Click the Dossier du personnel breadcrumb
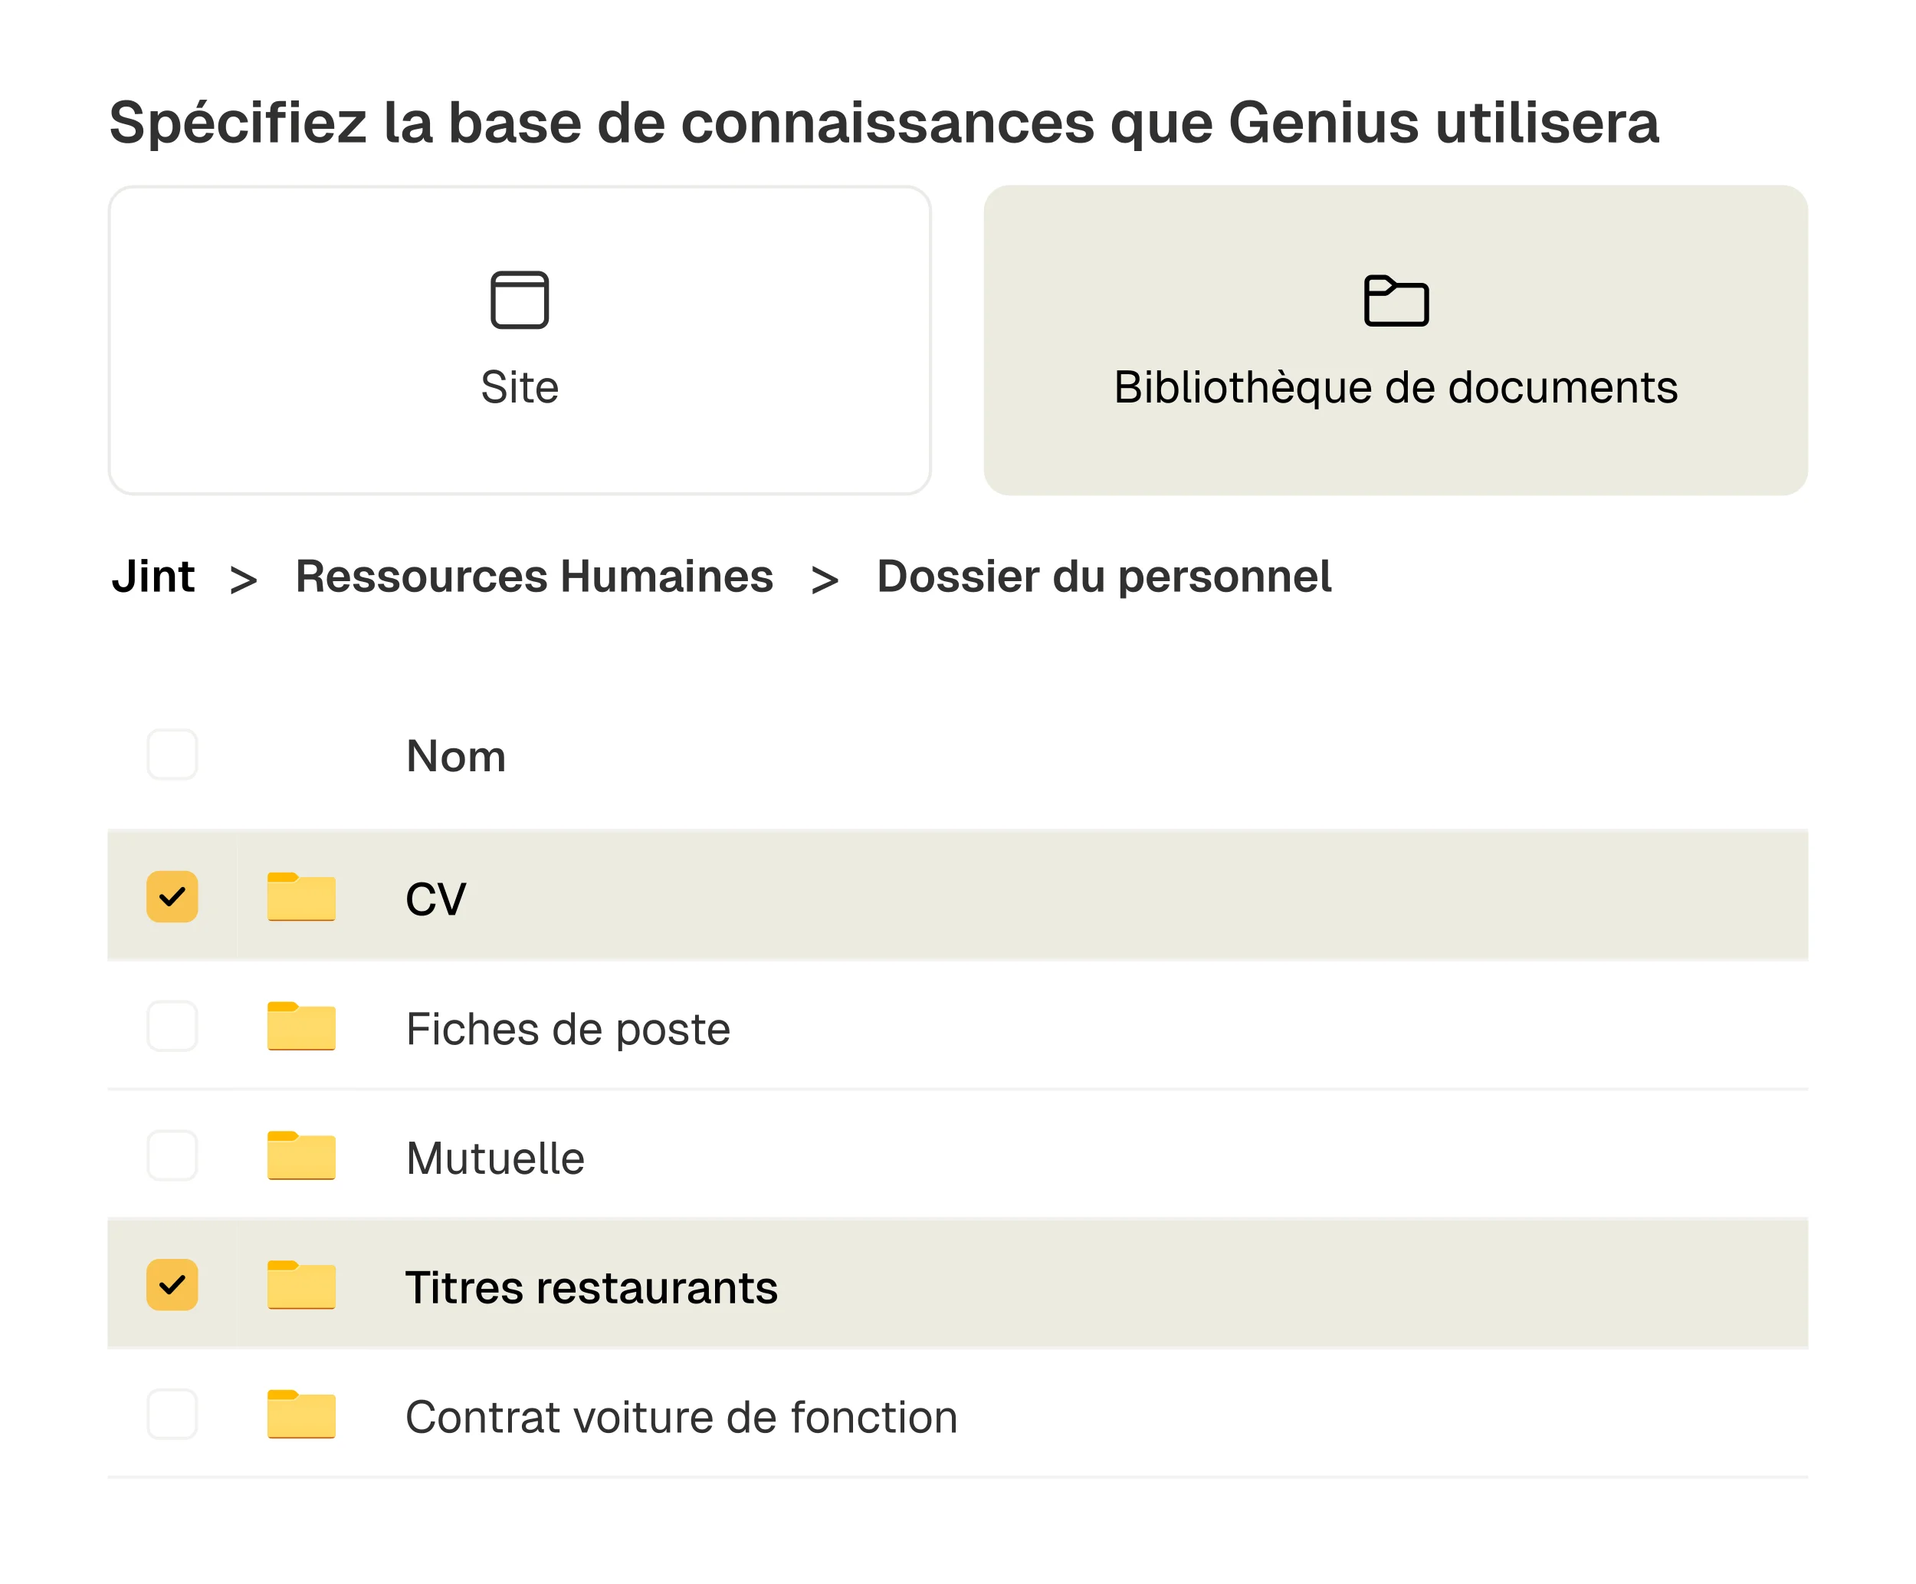The image size is (1916, 1584). point(1104,577)
